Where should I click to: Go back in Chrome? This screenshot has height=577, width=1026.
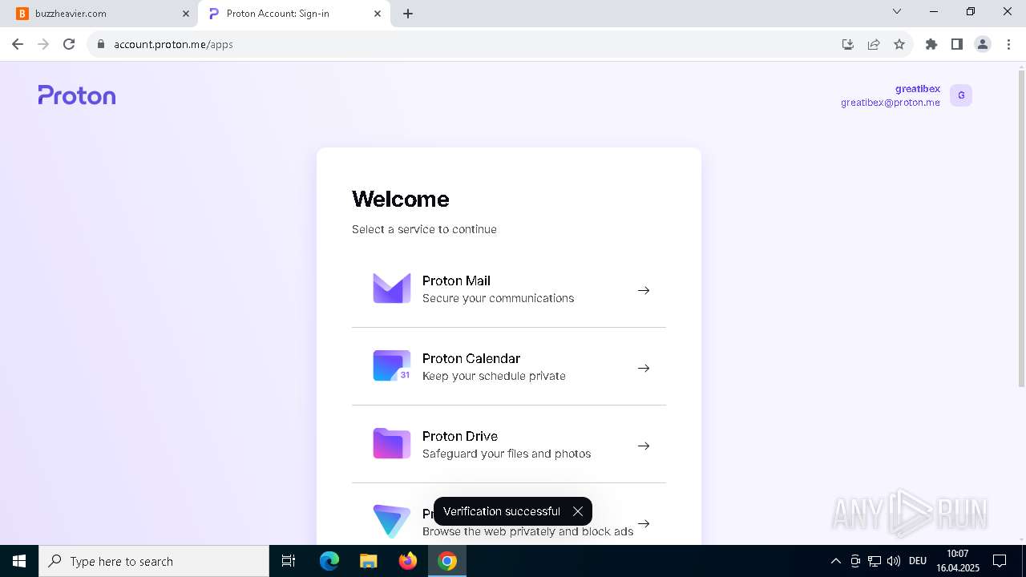[x=18, y=44]
